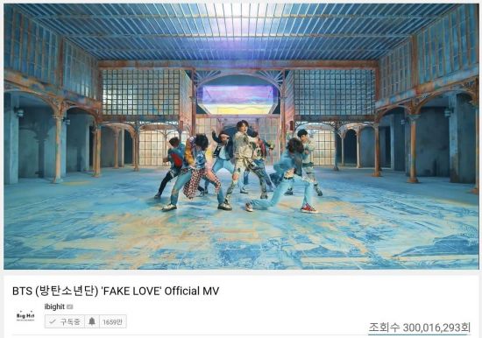
Task: Click the 1659만 subscriber count box
Action: [x=112, y=321]
